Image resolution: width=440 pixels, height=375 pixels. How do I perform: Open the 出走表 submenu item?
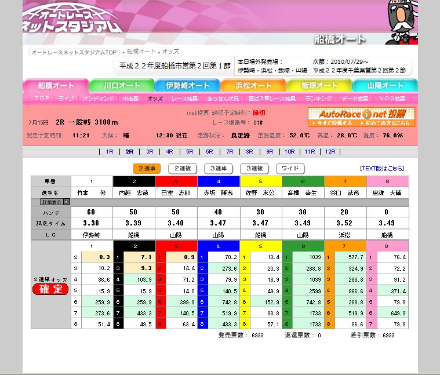(x=131, y=99)
